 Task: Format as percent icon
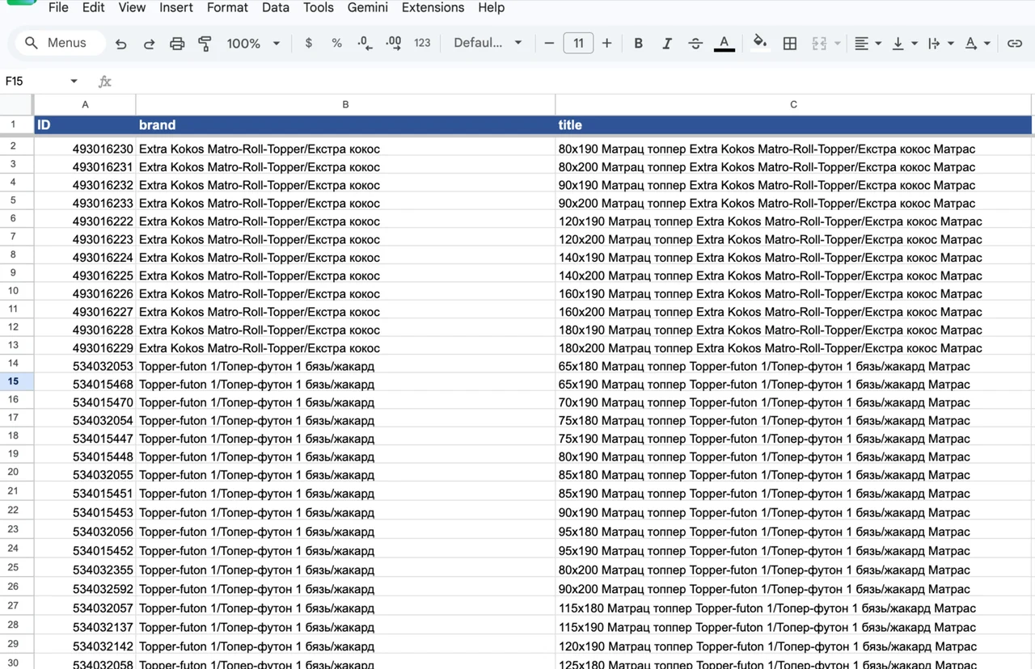(337, 44)
